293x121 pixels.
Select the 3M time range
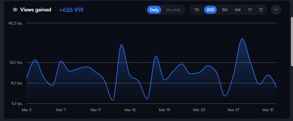pos(224,10)
